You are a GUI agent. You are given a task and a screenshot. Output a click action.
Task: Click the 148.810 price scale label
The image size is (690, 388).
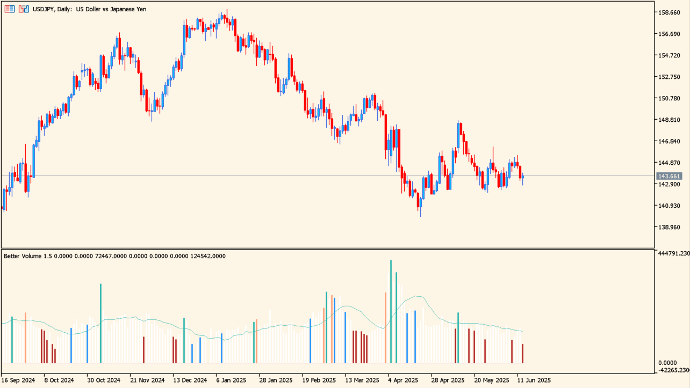coord(669,120)
